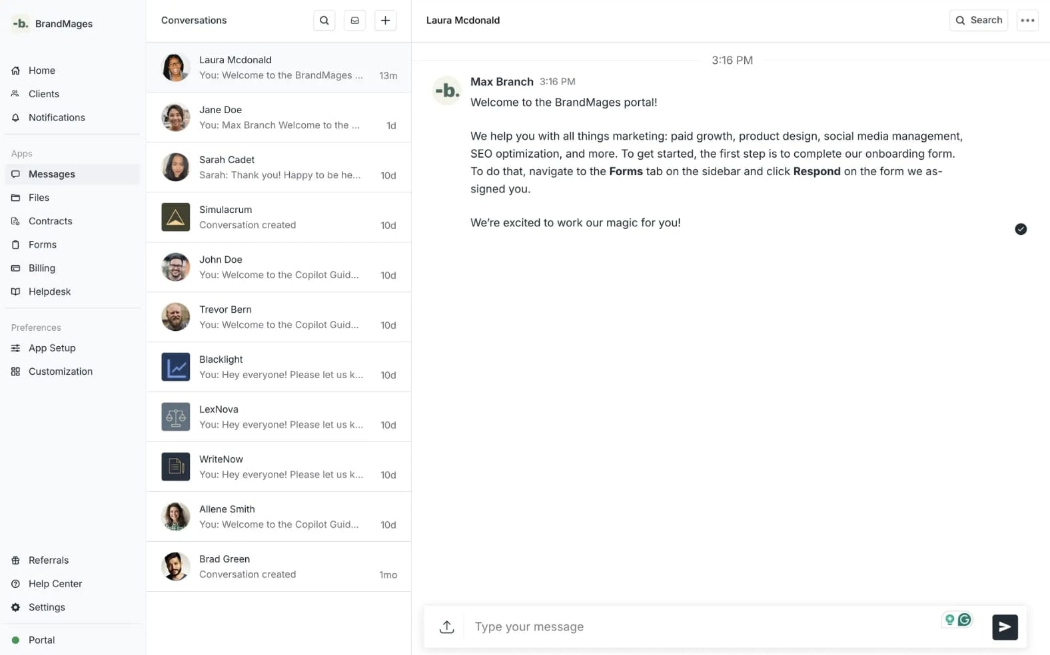Click Max Branch sender name in message
The height and width of the screenshot is (655, 1050).
pos(502,82)
